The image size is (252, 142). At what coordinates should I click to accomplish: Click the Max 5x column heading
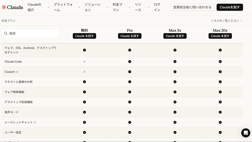pos(175,30)
